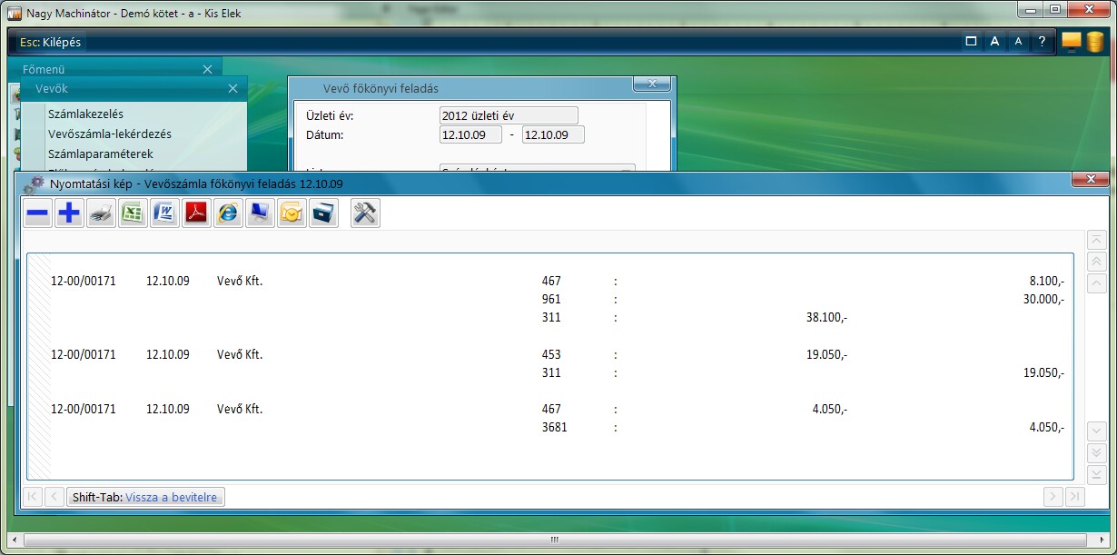Jump to the last page of the preview
This screenshot has width=1117, height=555.
point(1075,496)
